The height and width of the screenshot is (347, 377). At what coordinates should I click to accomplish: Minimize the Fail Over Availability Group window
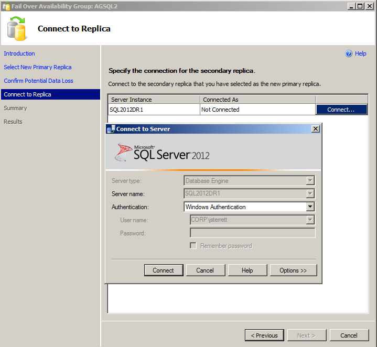(351, 6)
